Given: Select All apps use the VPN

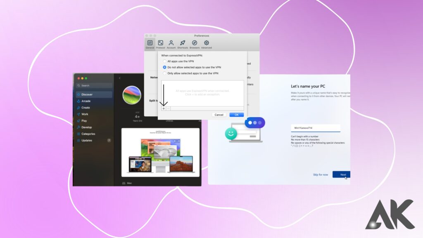Looking at the screenshot, I should click(178, 61).
